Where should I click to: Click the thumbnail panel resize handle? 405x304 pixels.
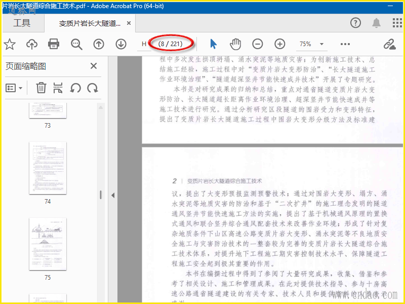(x=101, y=195)
